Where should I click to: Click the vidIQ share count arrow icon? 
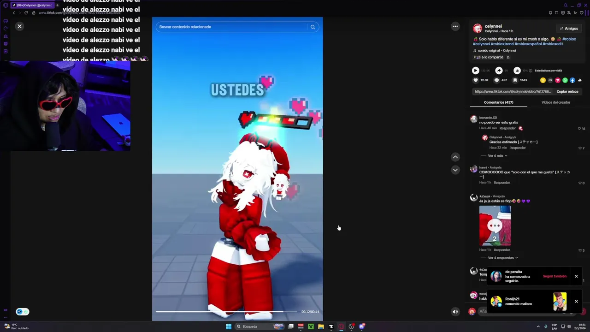(499, 71)
